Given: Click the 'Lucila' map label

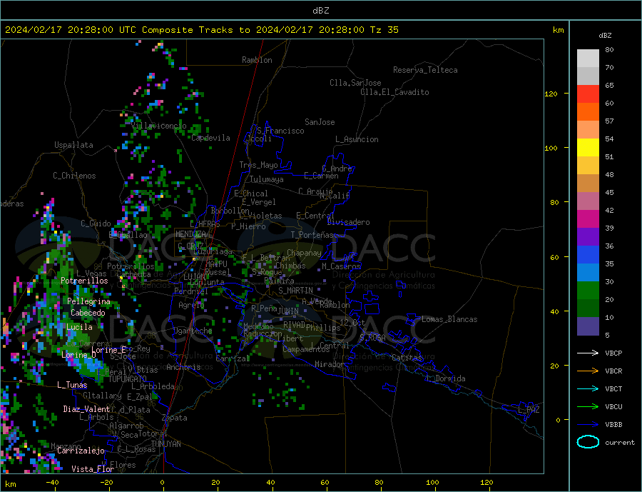Looking at the screenshot, I should tap(79, 327).
